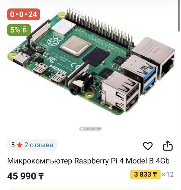Tap the carousel page indicator pill
181x190 pixels.
90,129
